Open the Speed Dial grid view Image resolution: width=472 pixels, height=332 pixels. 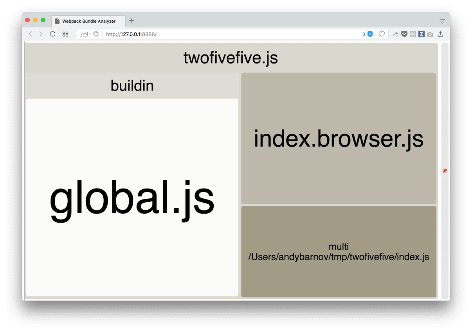(x=65, y=34)
